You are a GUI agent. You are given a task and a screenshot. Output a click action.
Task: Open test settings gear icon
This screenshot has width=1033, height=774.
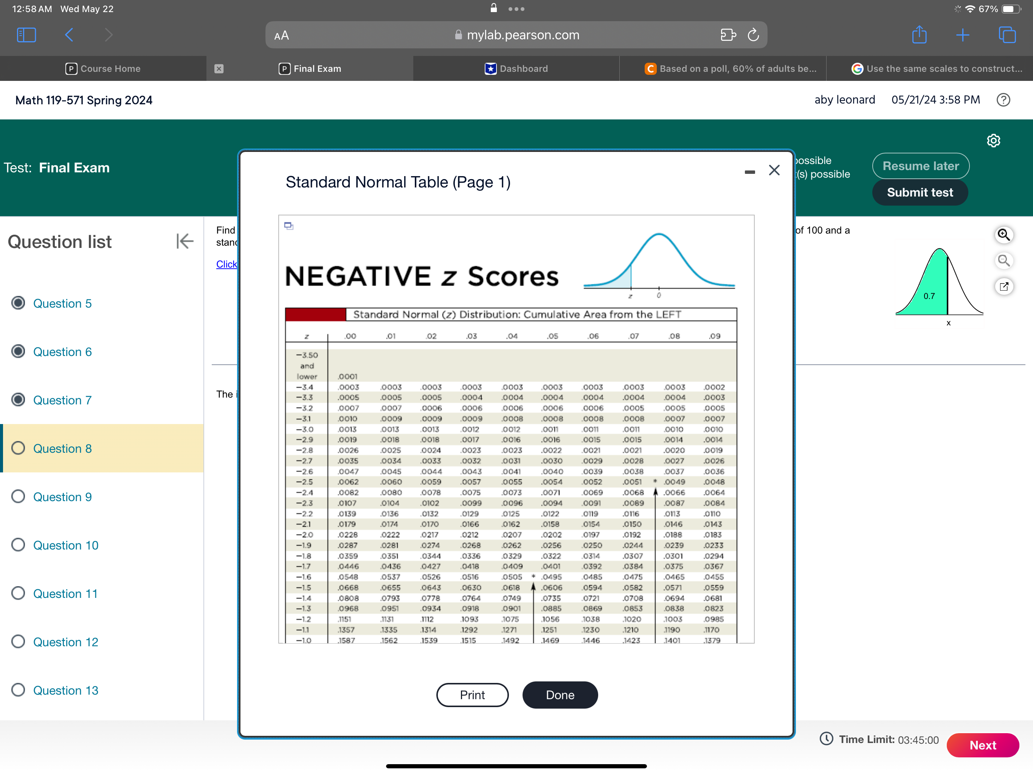[x=993, y=141]
